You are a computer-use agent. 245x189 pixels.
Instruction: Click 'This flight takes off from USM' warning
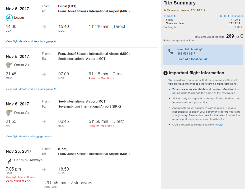point(20,179)
